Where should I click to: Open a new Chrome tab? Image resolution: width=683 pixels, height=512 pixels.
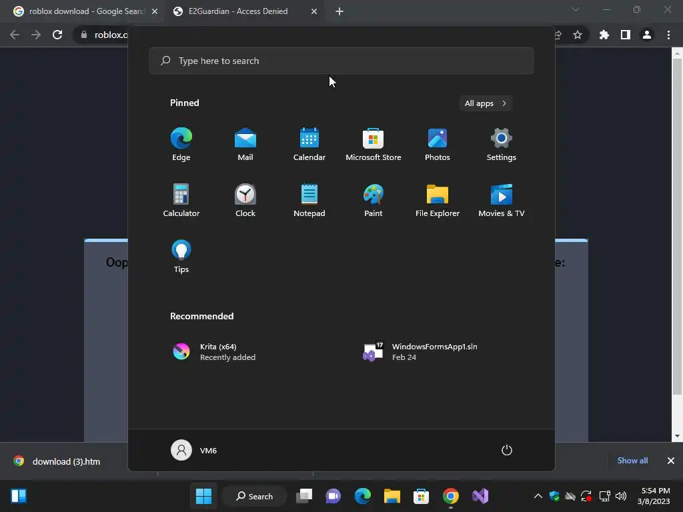pyautogui.click(x=339, y=11)
